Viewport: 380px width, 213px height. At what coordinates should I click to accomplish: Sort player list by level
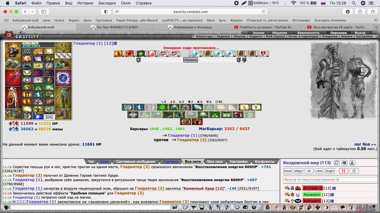point(288,171)
